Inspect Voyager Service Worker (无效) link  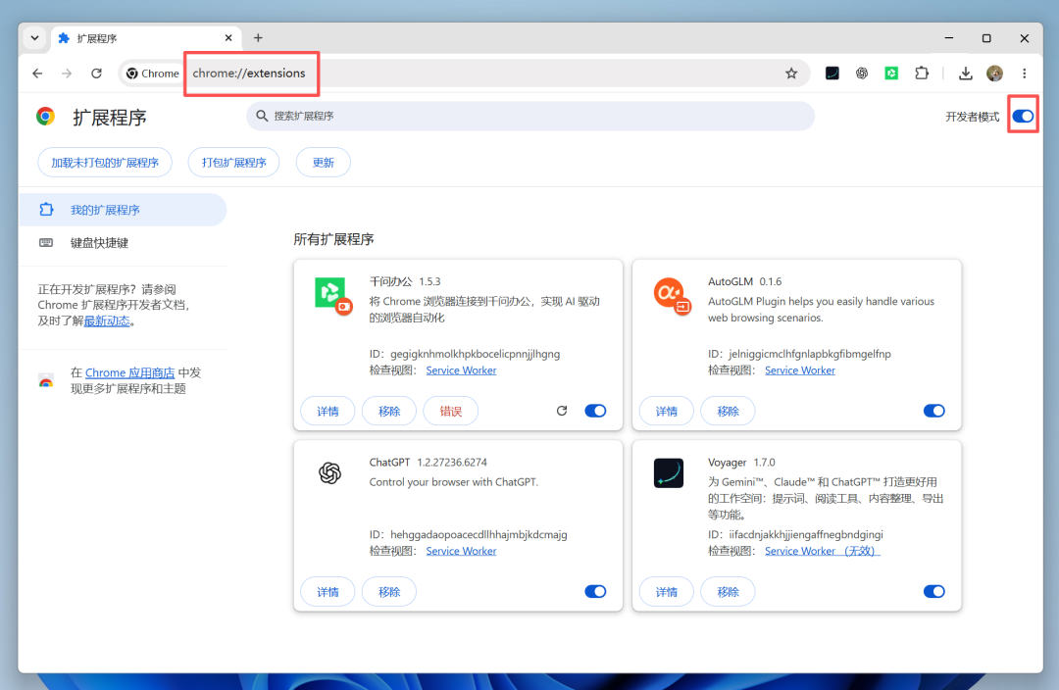[x=822, y=551]
